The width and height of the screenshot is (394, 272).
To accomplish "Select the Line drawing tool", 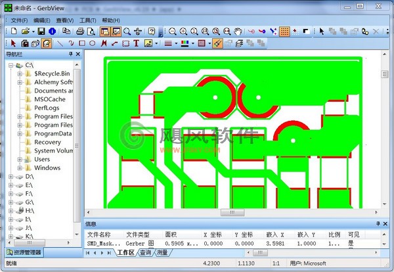I will pyautogui.click(x=60, y=43).
